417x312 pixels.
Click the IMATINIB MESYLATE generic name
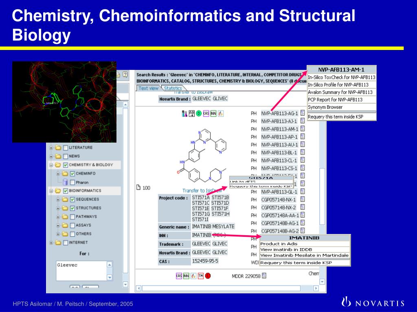point(213,226)
